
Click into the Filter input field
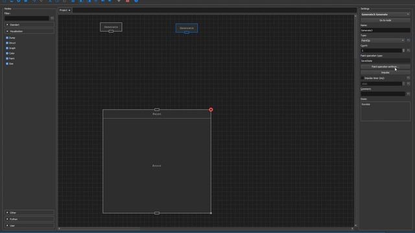(x=27, y=18)
